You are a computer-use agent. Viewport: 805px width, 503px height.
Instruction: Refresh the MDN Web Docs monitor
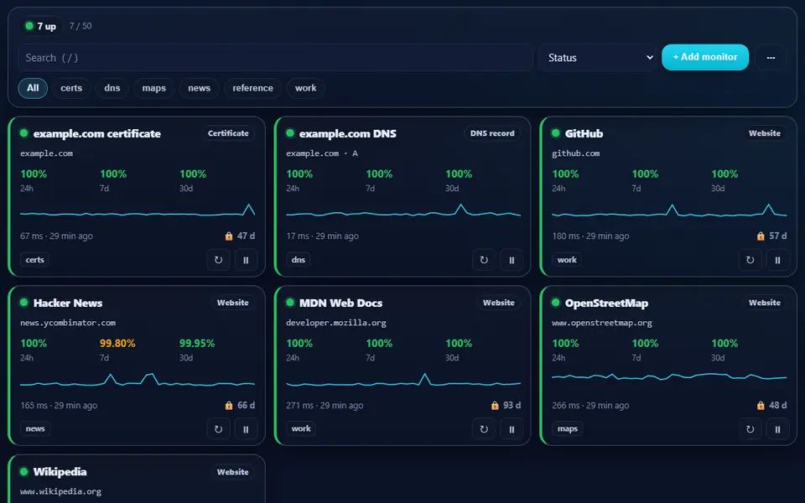484,429
